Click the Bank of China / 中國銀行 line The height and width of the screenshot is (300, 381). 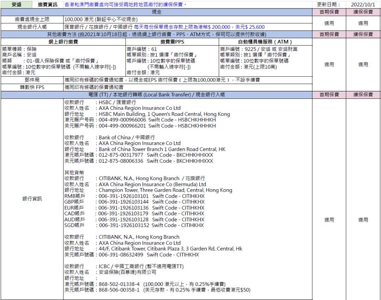(110, 137)
